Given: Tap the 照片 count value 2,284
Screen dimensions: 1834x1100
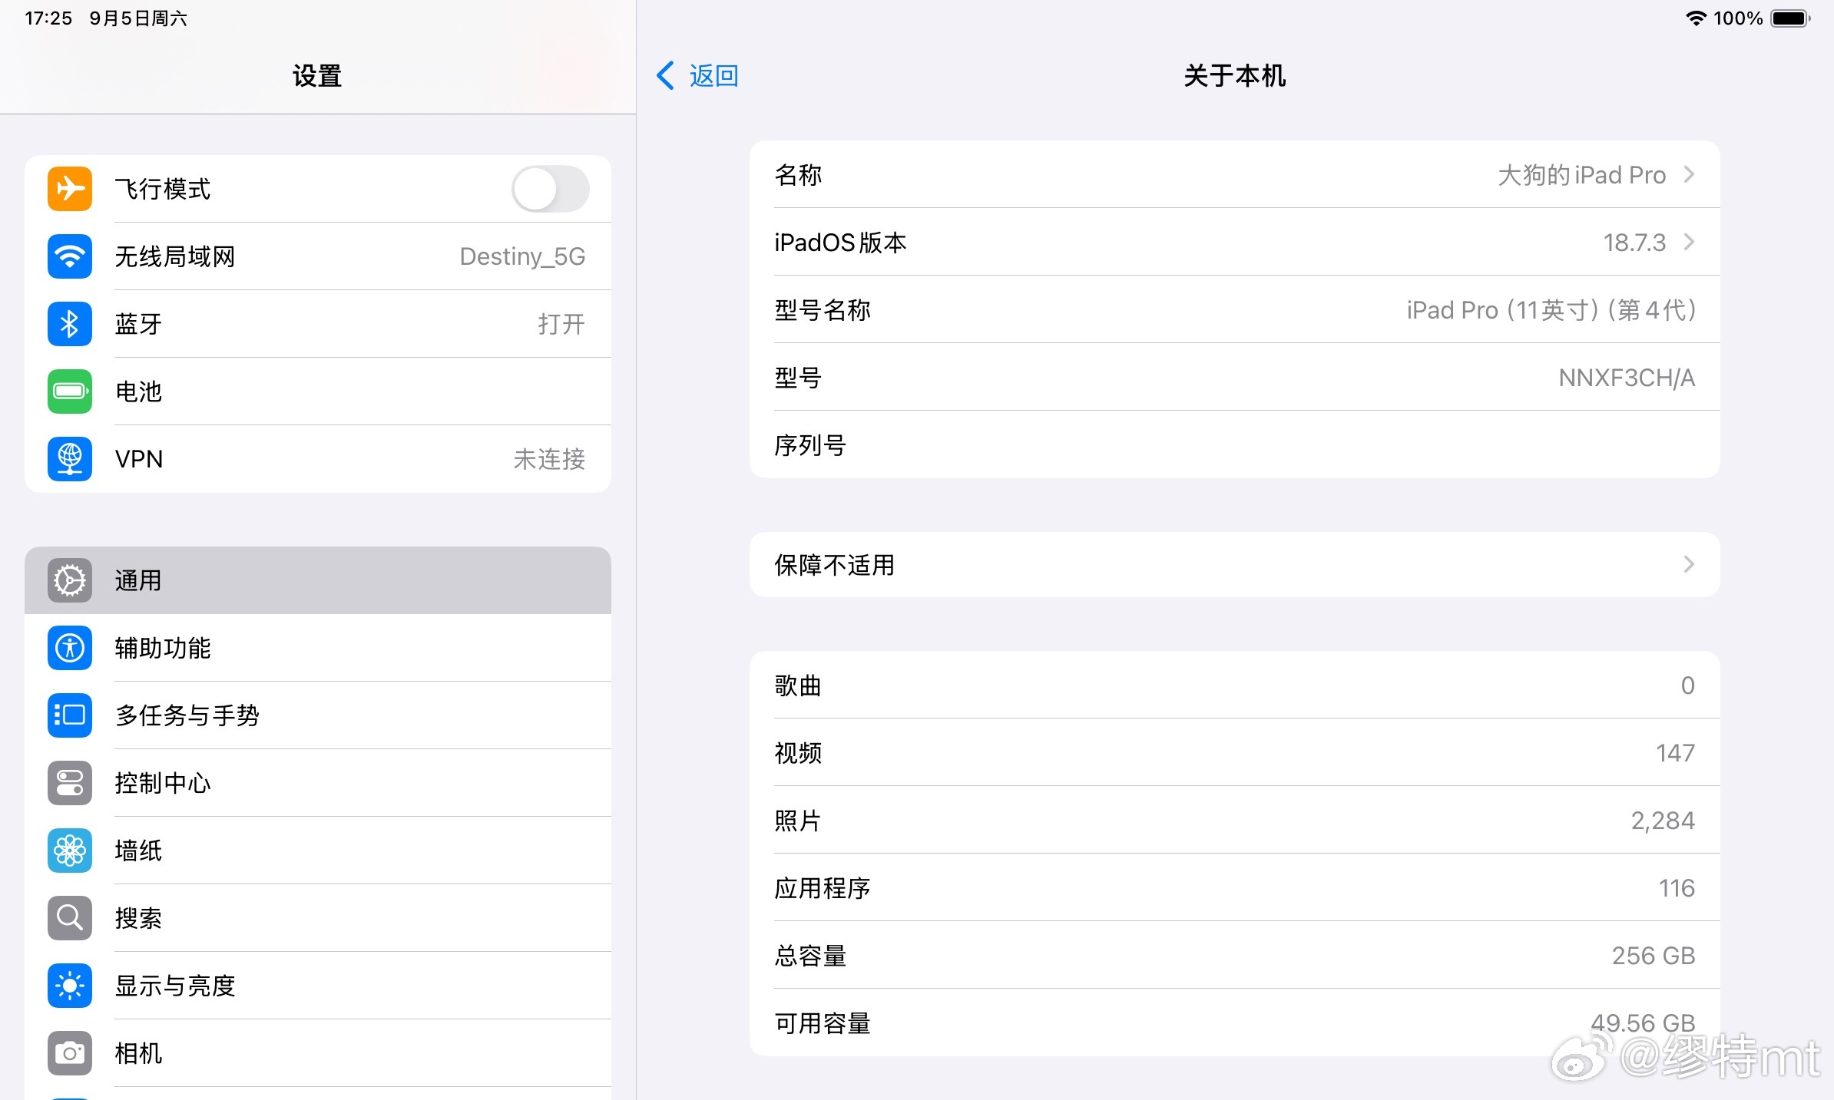Looking at the screenshot, I should (x=1663, y=821).
